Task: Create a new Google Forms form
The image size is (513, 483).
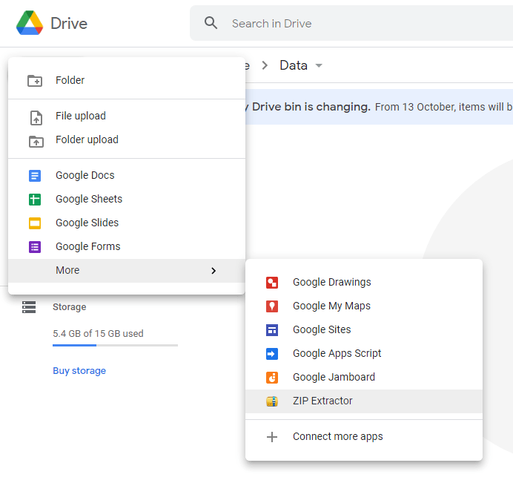Action: coord(127,246)
